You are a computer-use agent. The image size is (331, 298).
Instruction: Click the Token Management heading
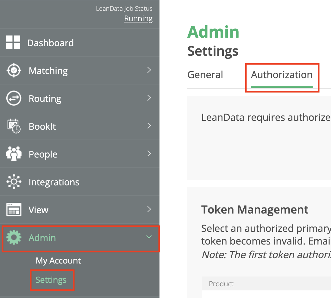click(x=255, y=210)
